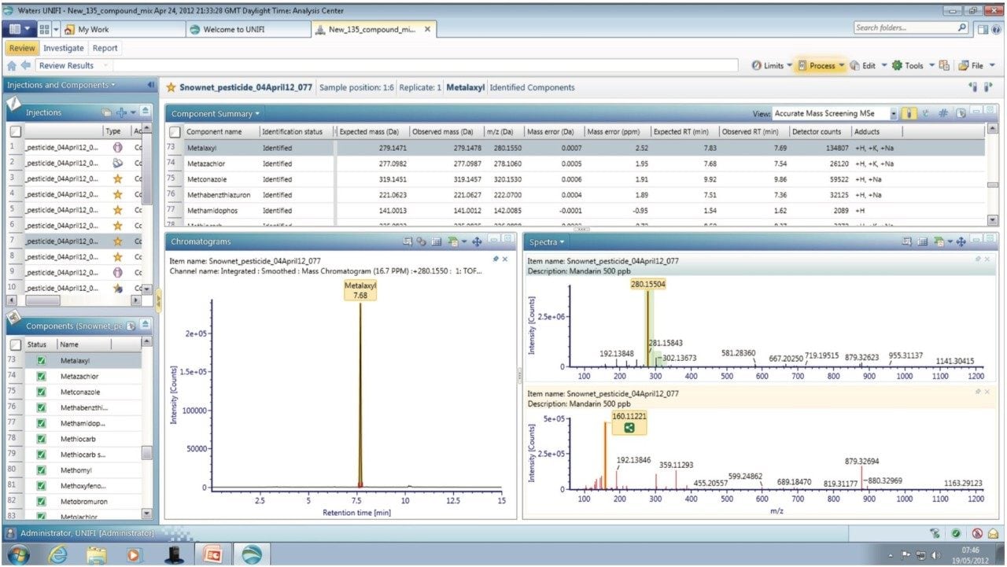Open the help question mark icon
Image resolution: width=1007 pixels, height=567 pixels.
pyautogui.click(x=994, y=29)
